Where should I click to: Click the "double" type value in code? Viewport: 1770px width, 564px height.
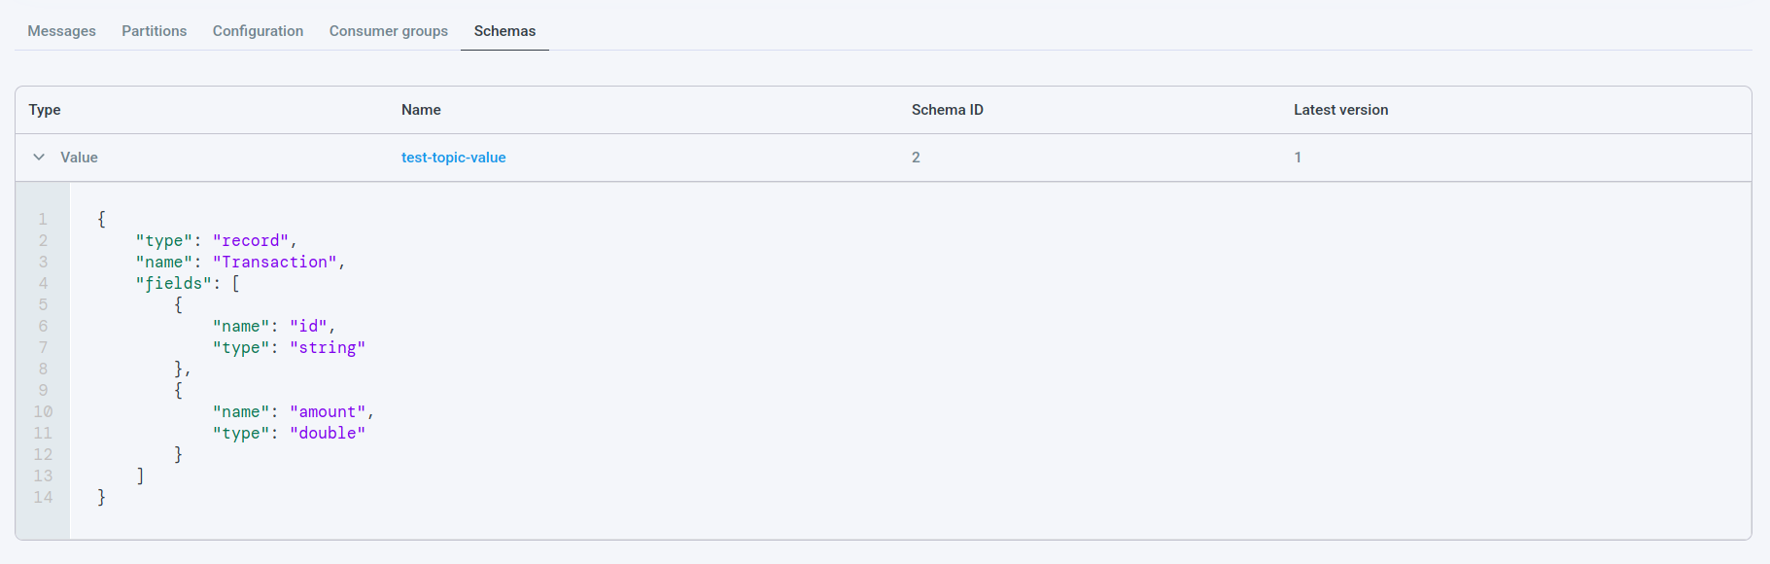(328, 433)
